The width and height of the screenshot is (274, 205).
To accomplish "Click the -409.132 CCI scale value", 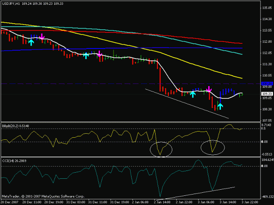I will click(267, 197).
